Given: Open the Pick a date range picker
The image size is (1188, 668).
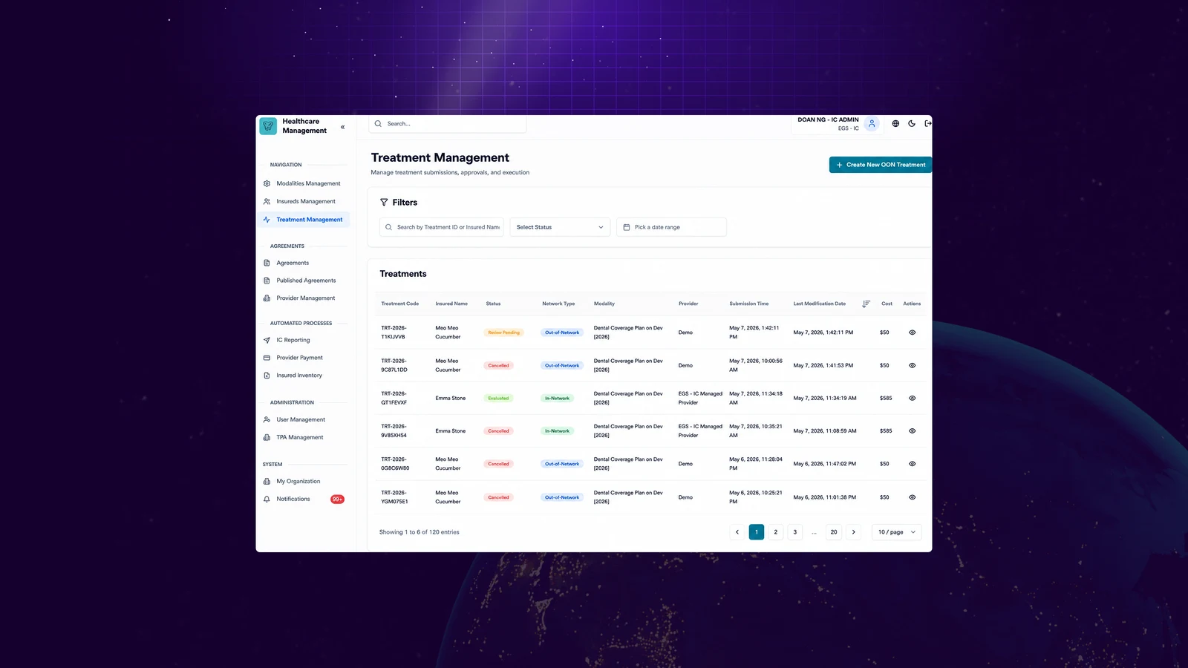Looking at the screenshot, I should (x=671, y=227).
